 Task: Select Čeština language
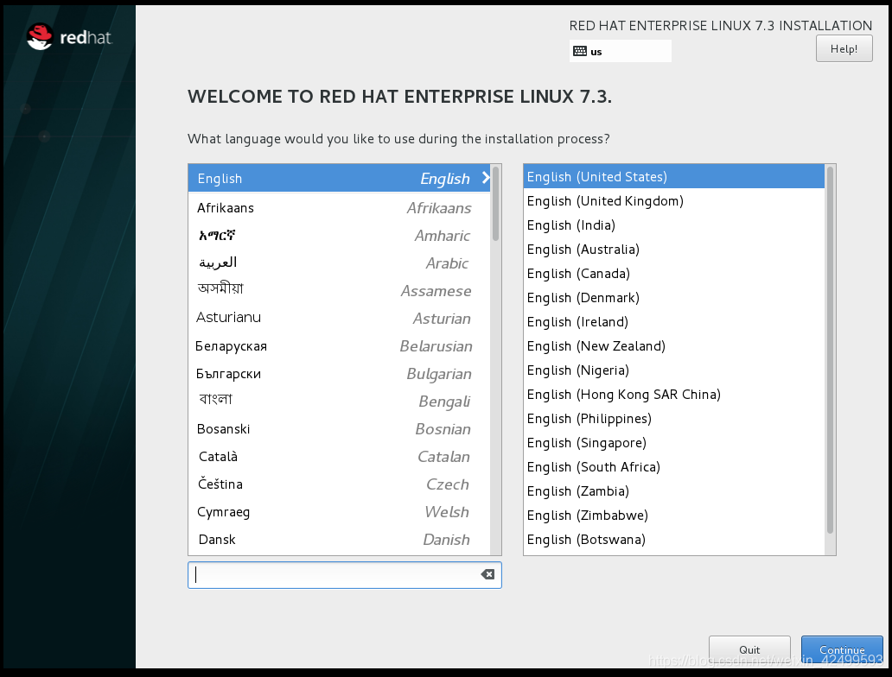pos(339,484)
